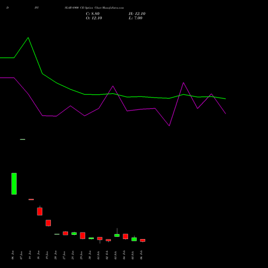Screen dimensions: 268x268
Task: Click the 06 Jan date label
Action: pyautogui.click(x=12, y=255)
